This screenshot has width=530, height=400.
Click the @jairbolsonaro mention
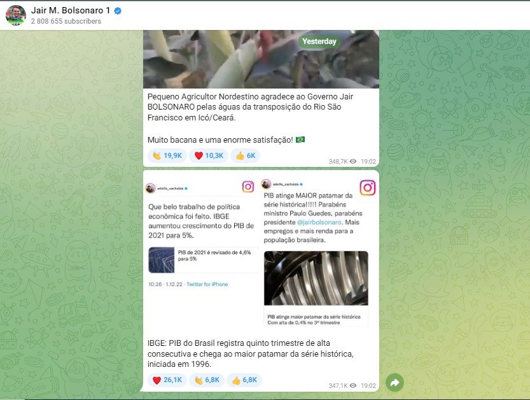pyautogui.click(x=319, y=222)
